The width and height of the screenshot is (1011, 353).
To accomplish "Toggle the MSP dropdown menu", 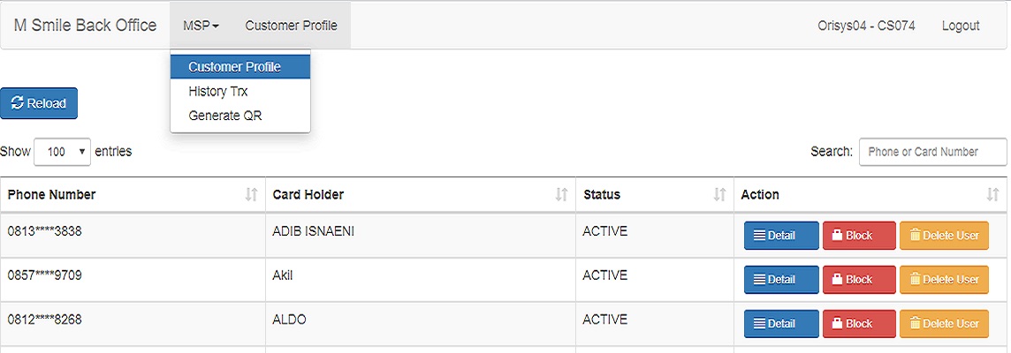I will (x=201, y=26).
